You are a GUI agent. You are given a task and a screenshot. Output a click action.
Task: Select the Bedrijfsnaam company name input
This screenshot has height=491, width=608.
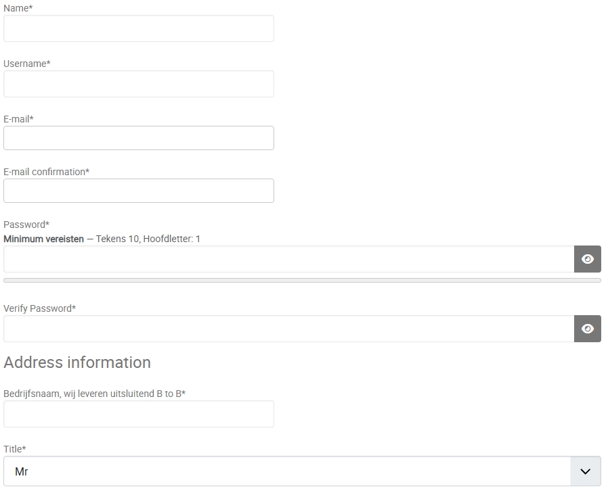[x=139, y=414]
